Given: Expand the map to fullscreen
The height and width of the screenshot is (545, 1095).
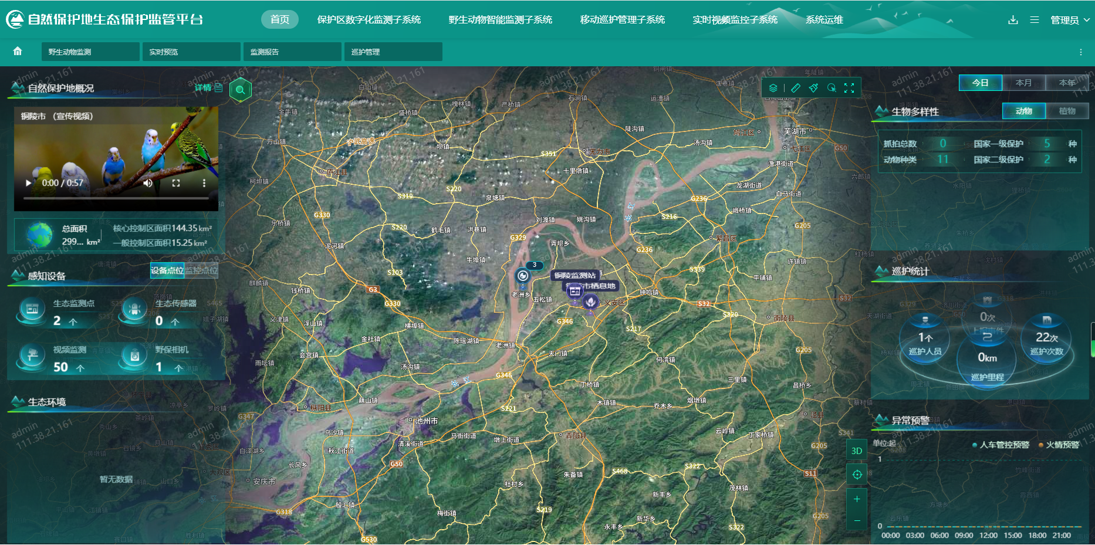Looking at the screenshot, I should (x=849, y=88).
